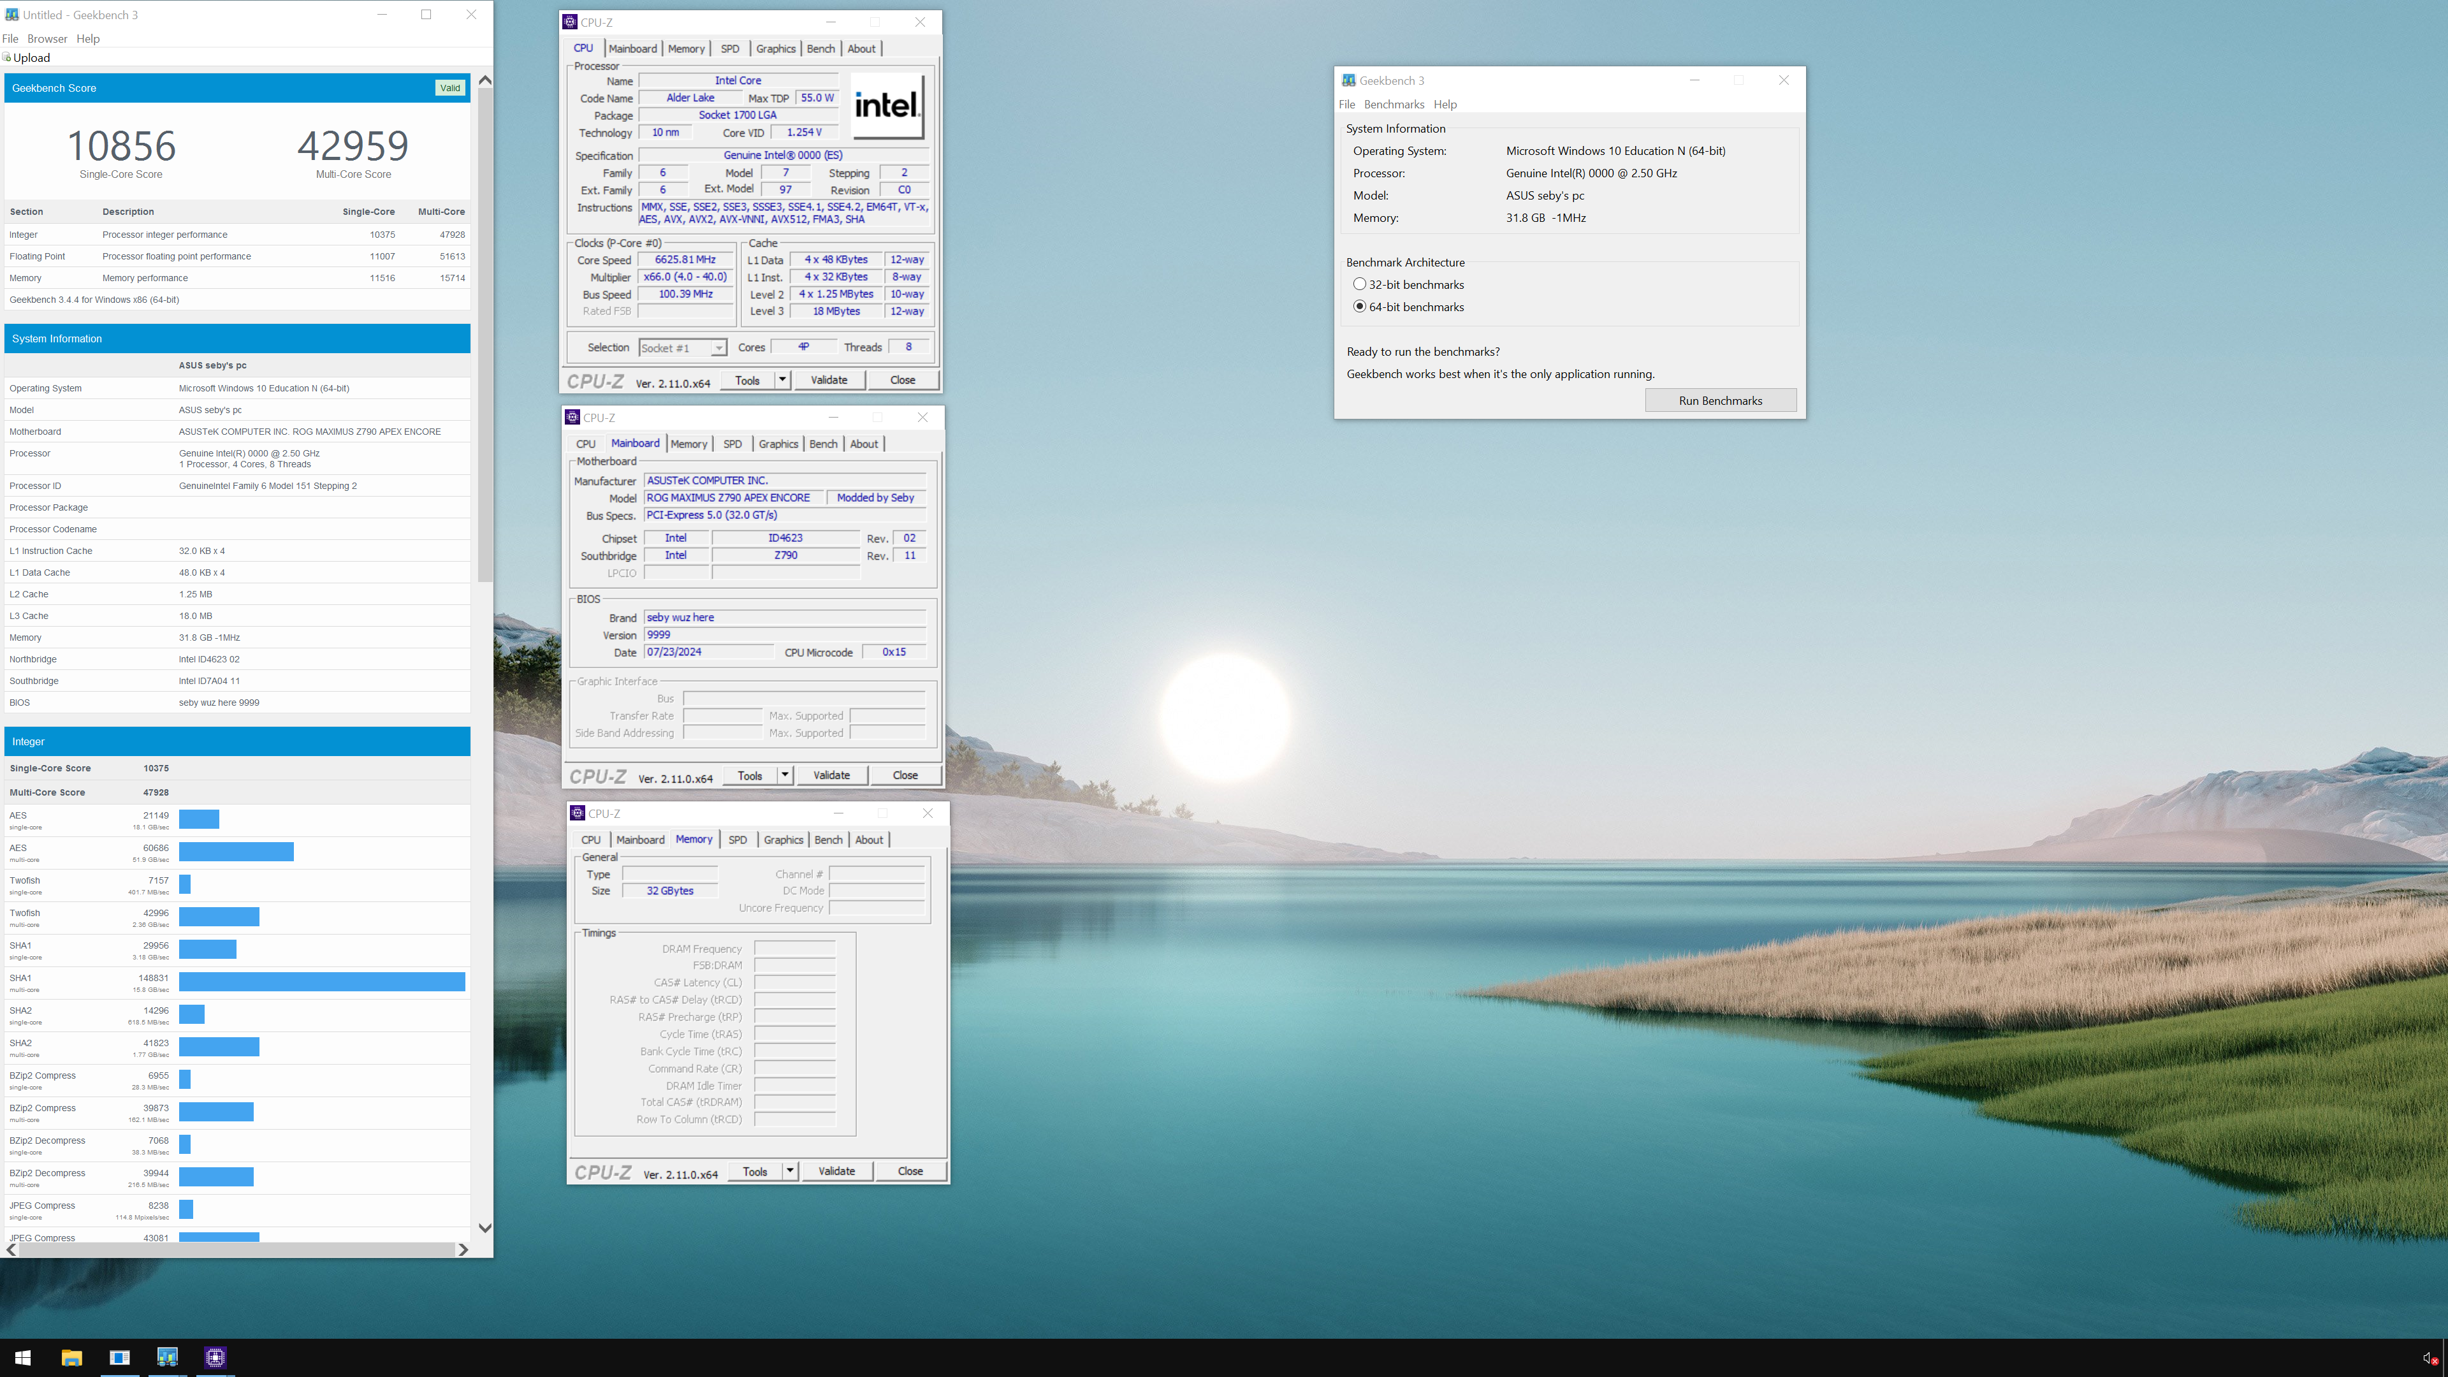The width and height of the screenshot is (2448, 1377).
Task: Open Tools dropdown arrow in Mainboard window
Action: 785,775
